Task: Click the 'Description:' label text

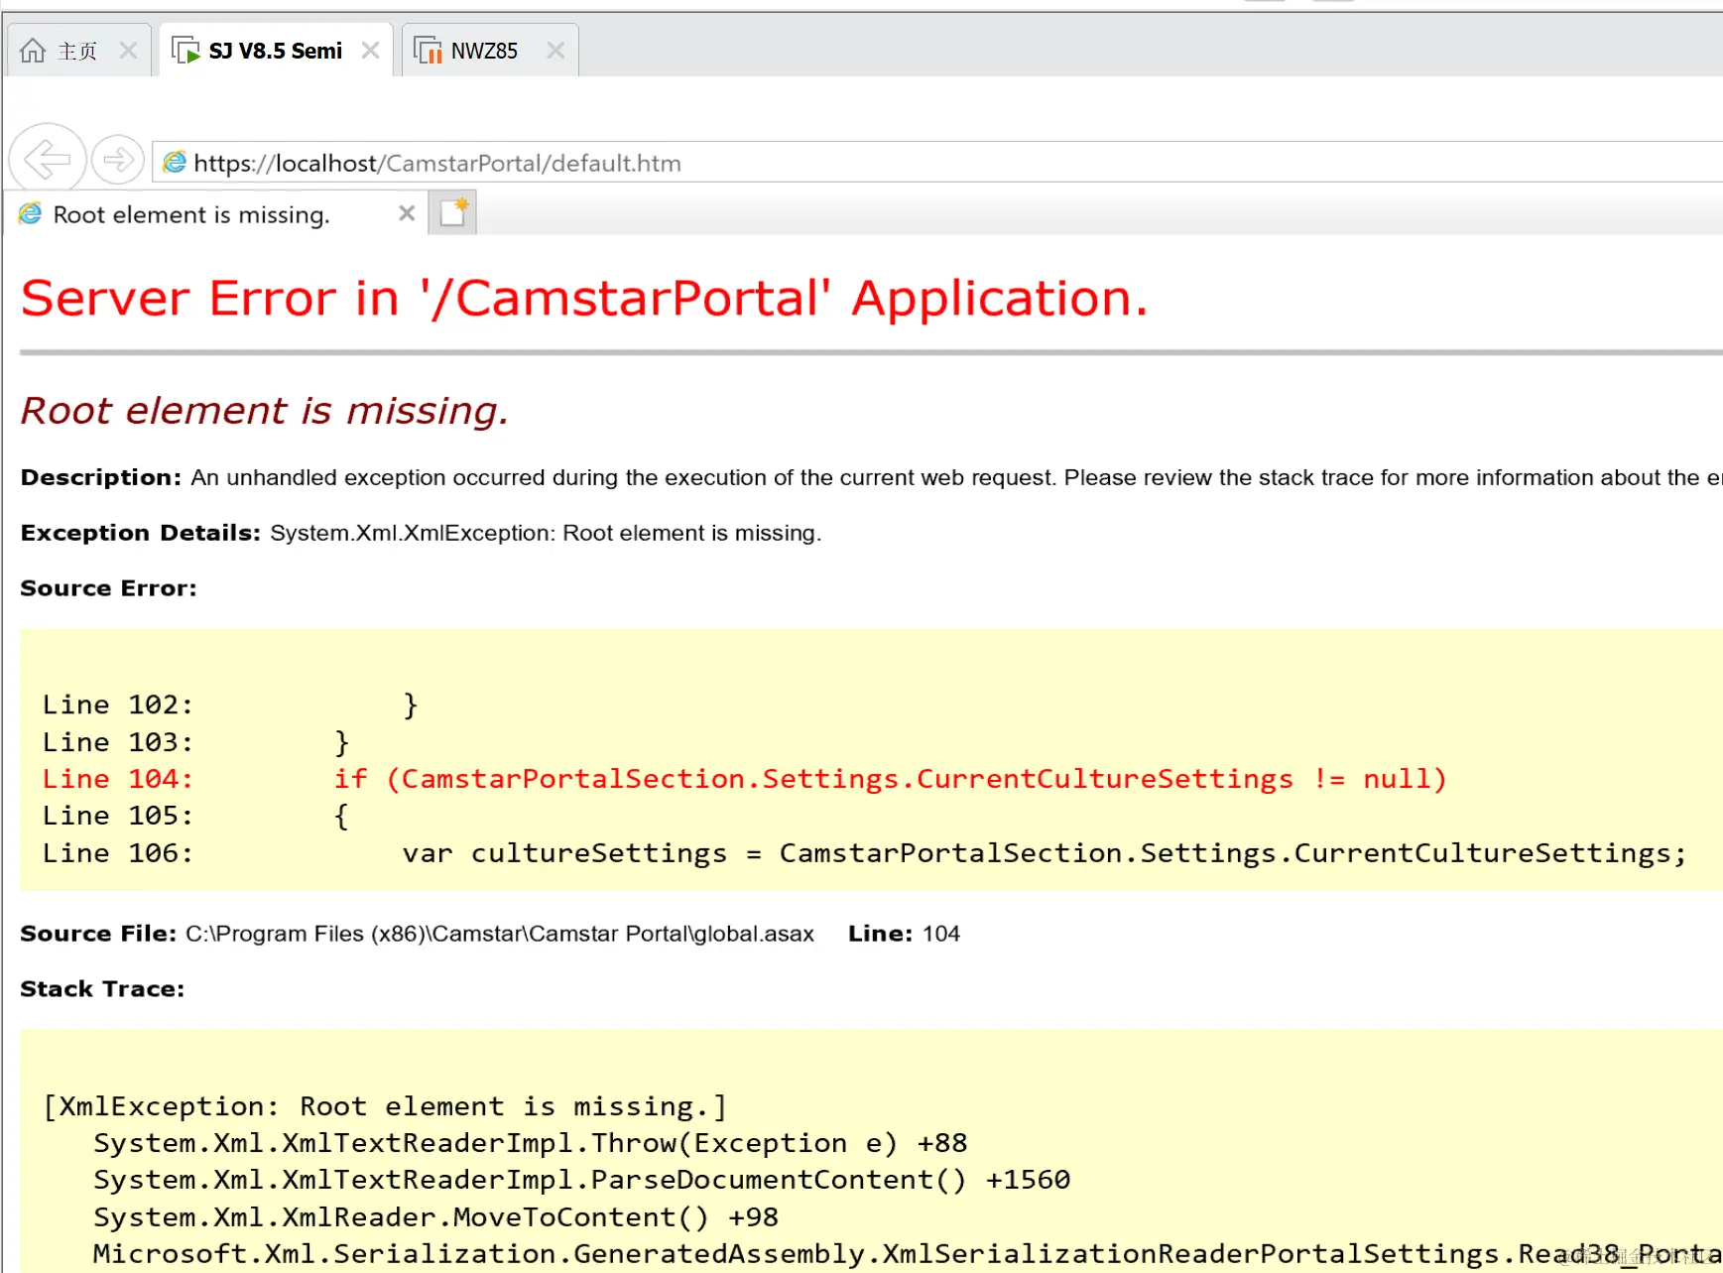Action: point(101,477)
